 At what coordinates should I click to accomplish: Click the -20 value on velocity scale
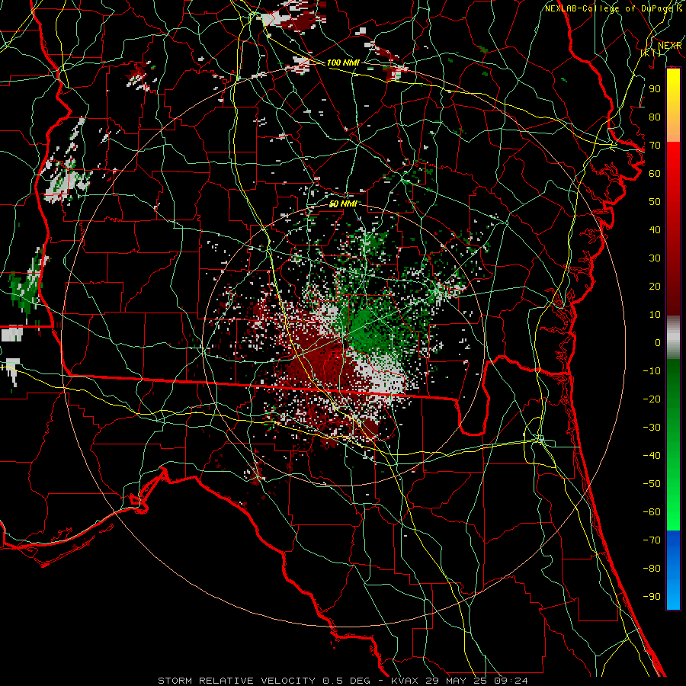pos(652,399)
